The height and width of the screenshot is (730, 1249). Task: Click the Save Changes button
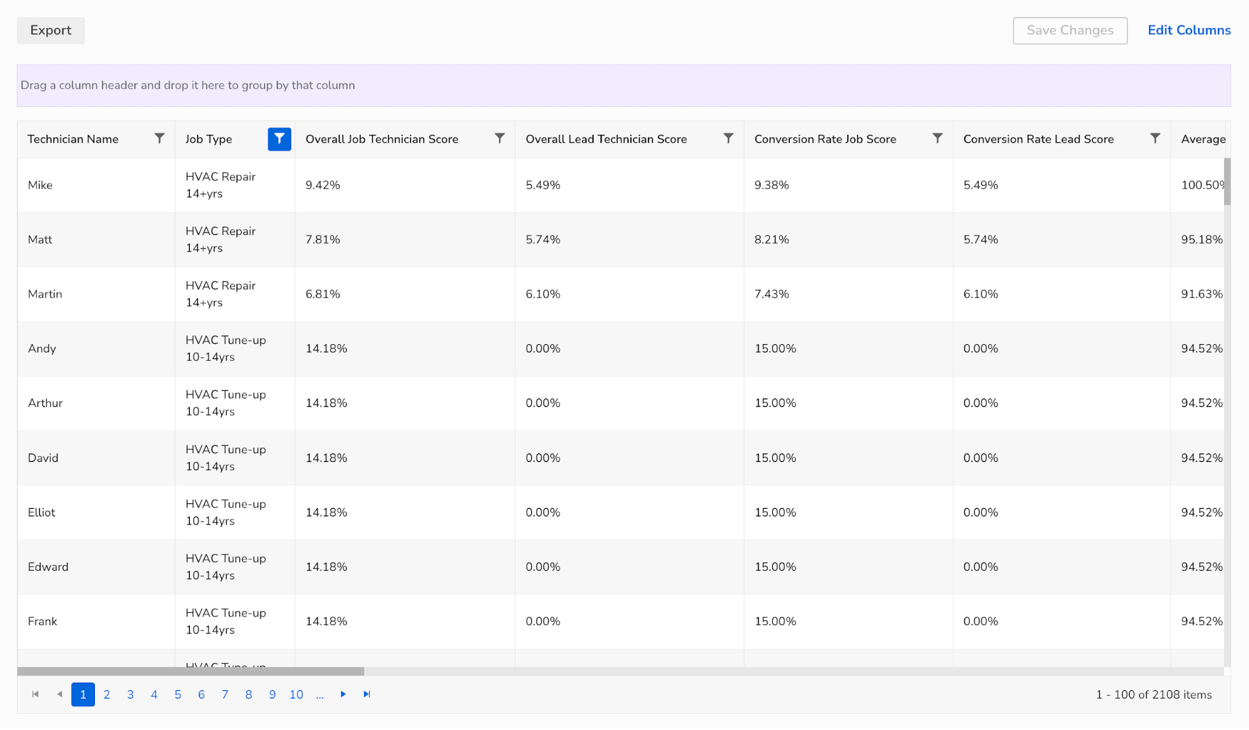(x=1070, y=31)
